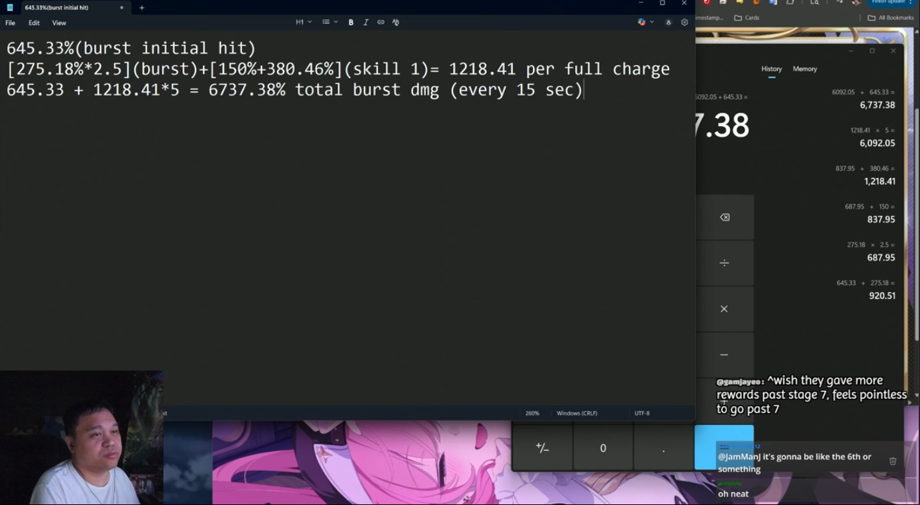Open the Notepad account profile icon
920x505 pixels.
[668, 22]
